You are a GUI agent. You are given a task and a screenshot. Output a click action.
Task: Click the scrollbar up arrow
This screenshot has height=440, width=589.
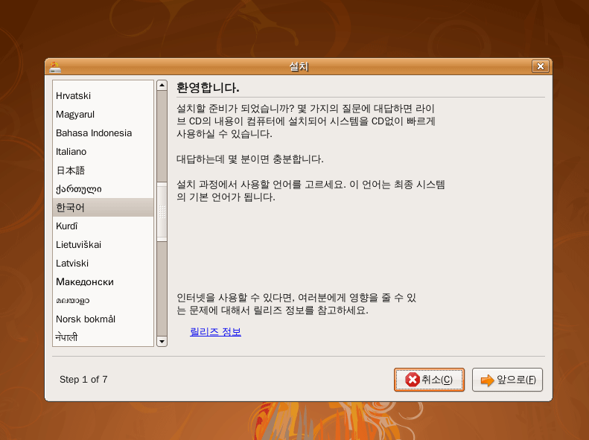point(162,85)
